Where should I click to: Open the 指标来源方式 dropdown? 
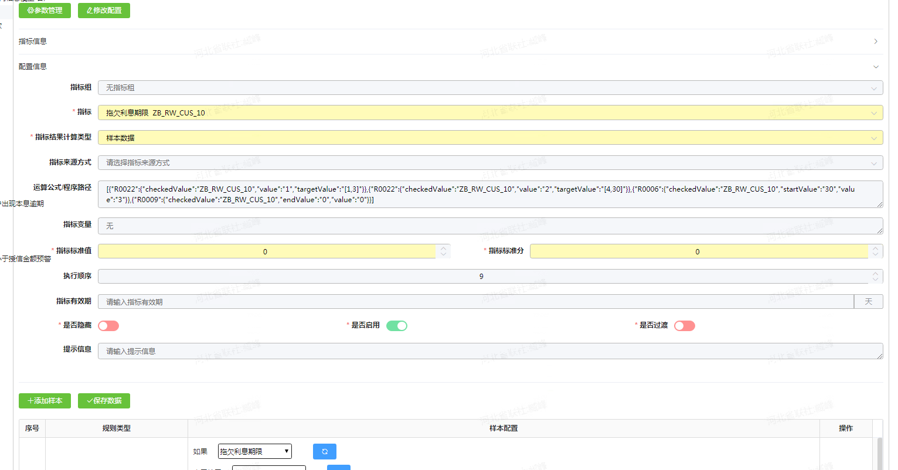490,163
